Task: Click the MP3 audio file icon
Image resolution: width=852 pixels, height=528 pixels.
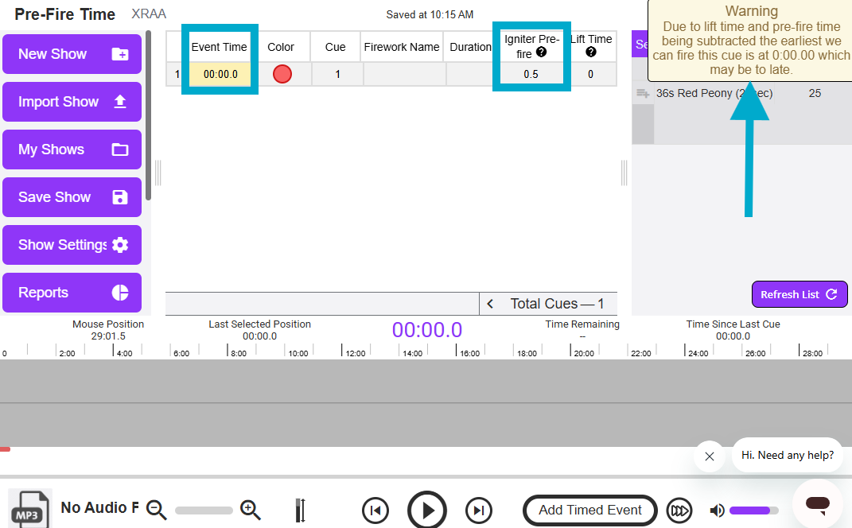Action: [30, 509]
